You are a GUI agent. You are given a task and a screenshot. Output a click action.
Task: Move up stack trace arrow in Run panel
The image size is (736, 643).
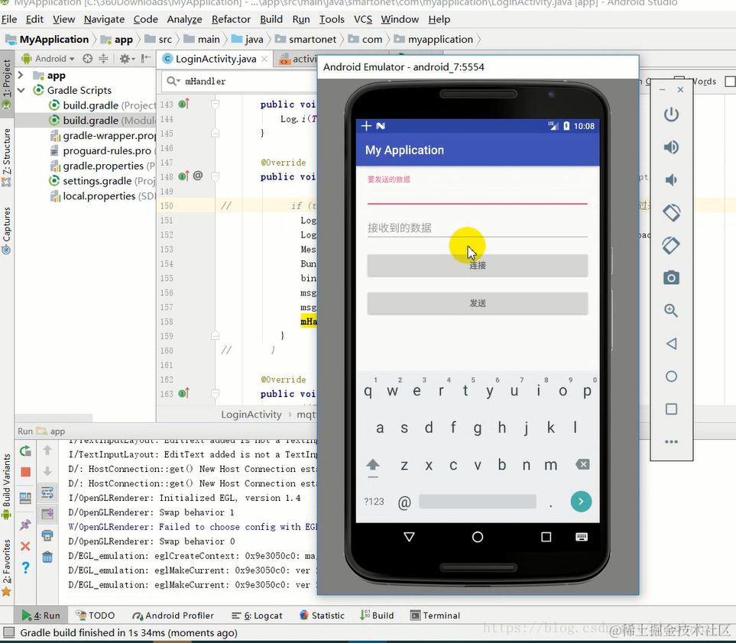click(47, 451)
